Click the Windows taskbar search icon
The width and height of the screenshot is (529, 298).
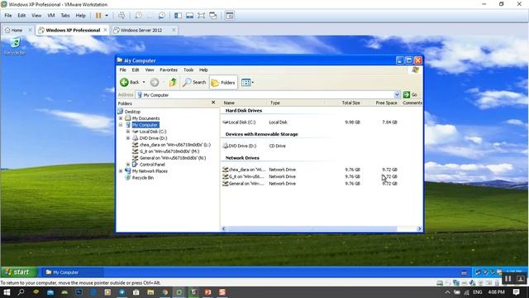[21, 292]
